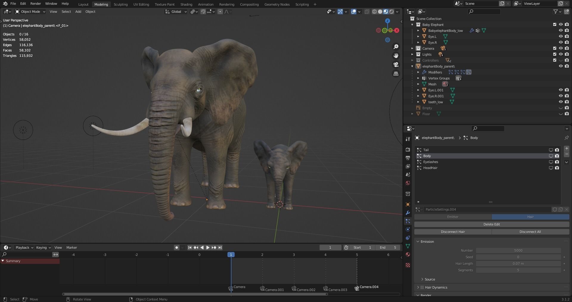Open the Object Data mesh properties tab

click(x=408, y=246)
